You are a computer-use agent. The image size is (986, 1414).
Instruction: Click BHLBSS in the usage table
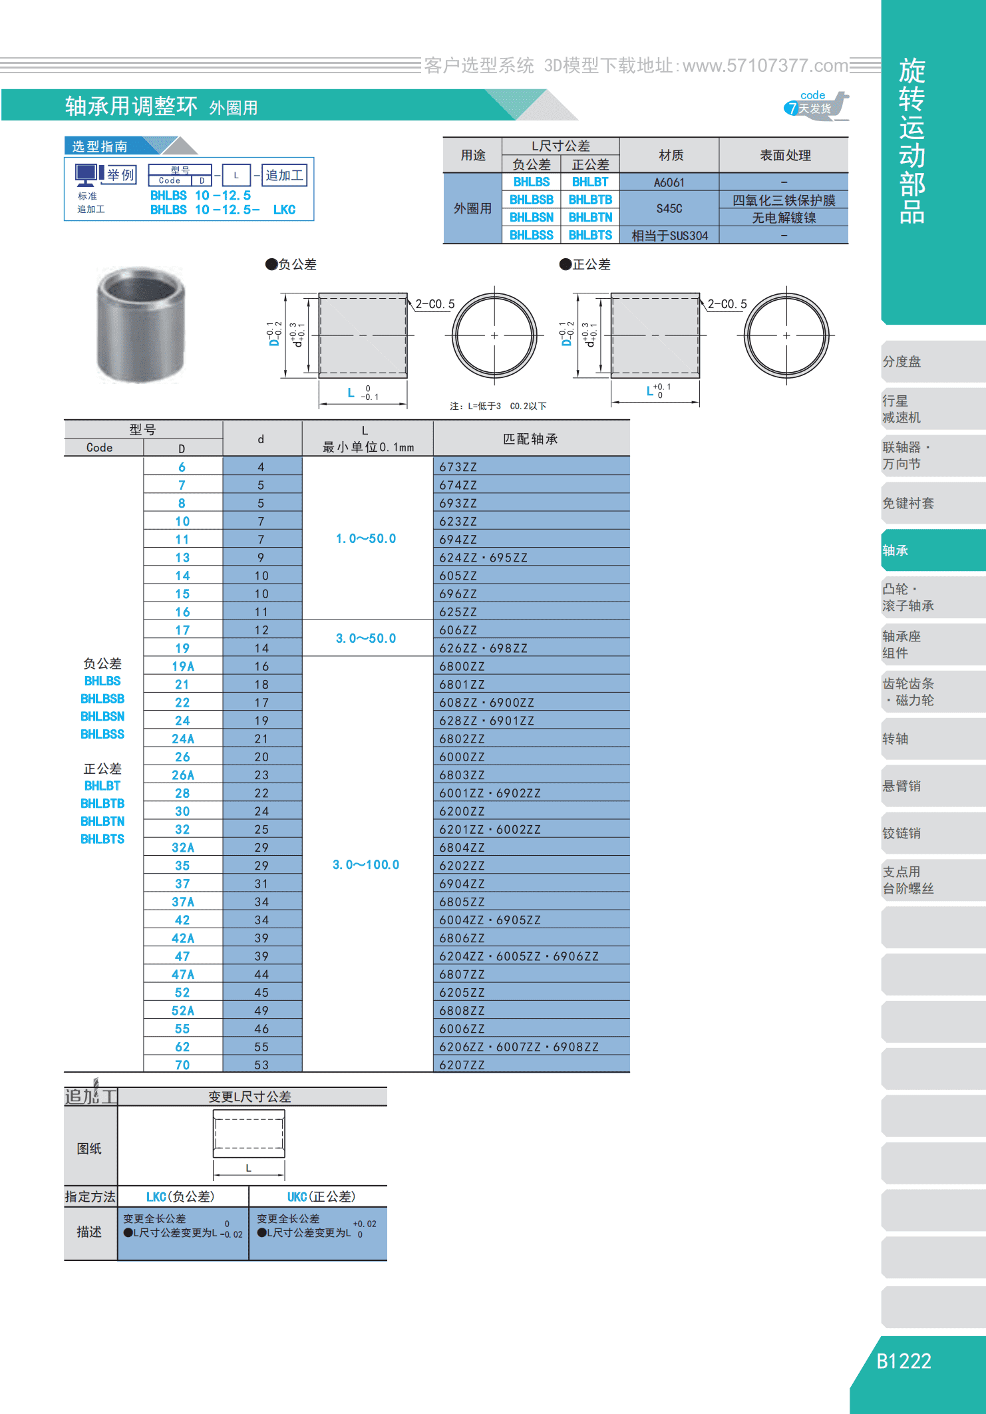coord(532,235)
